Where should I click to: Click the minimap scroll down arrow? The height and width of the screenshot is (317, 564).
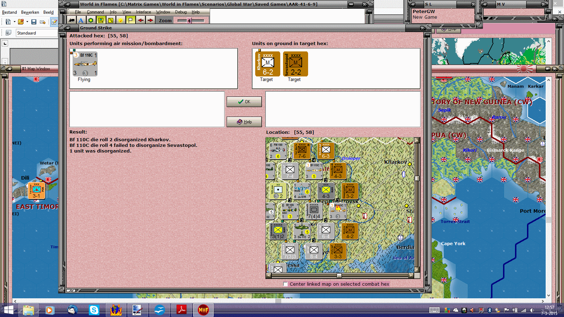[417, 270]
